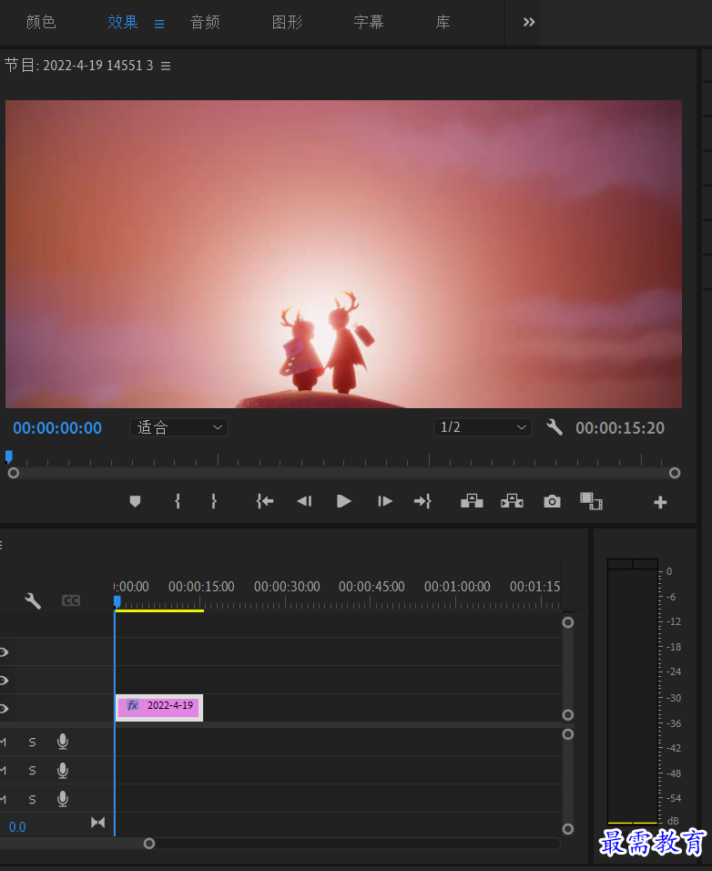Click the 00:00:15:00 mark on timeline ruler
This screenshot has width=712, height=871.
[201, 587]
